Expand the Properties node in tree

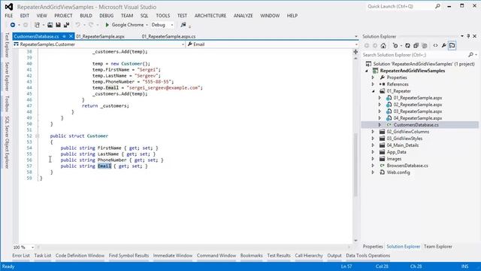pos(374,78)
